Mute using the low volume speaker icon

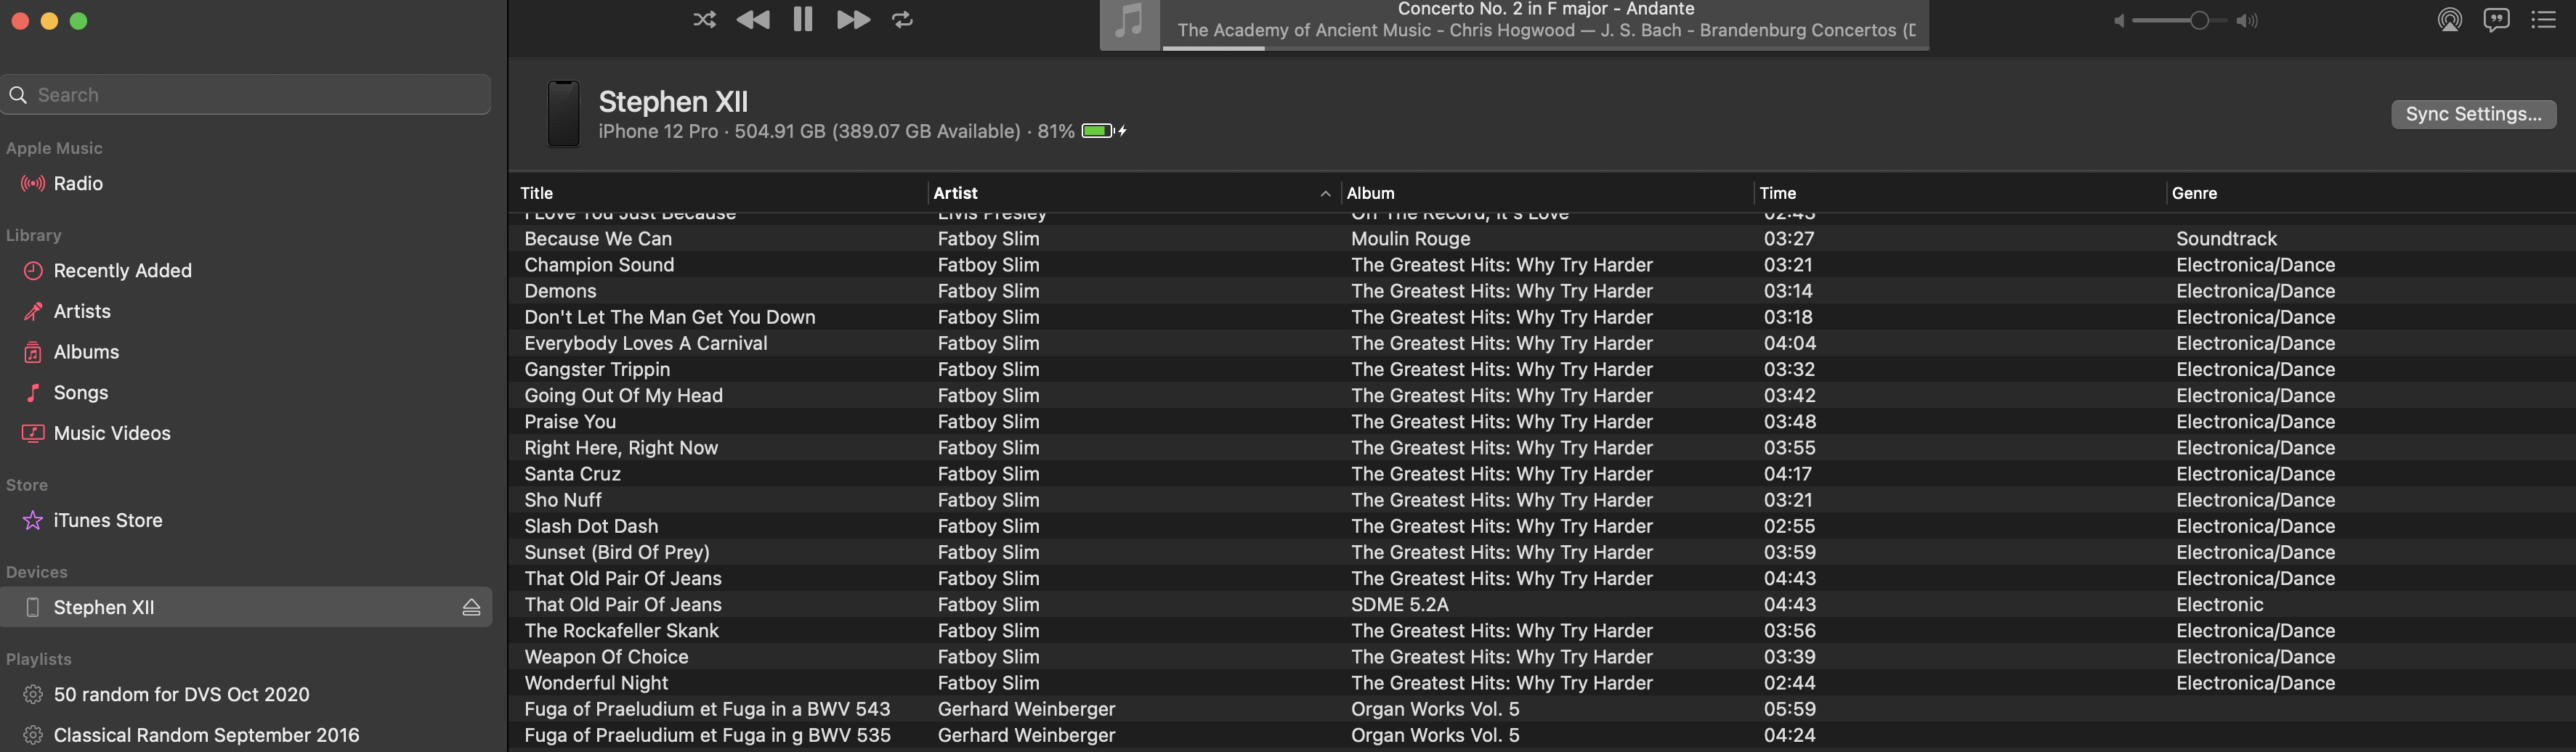point(2119,21)
